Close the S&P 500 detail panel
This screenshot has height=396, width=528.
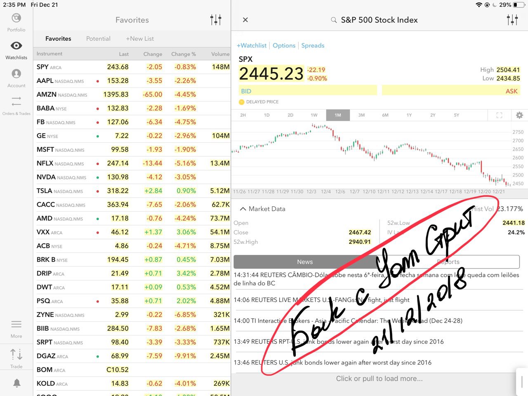point(245,20)
